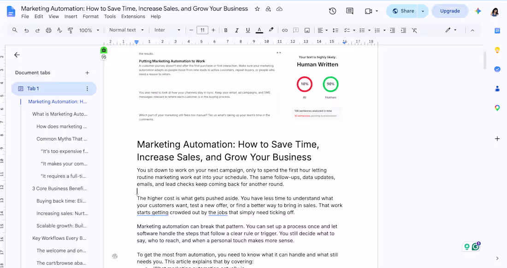Viewport: 507px width, 268px height.
Task: Toggle italic formatting
Action: point(237,30)
